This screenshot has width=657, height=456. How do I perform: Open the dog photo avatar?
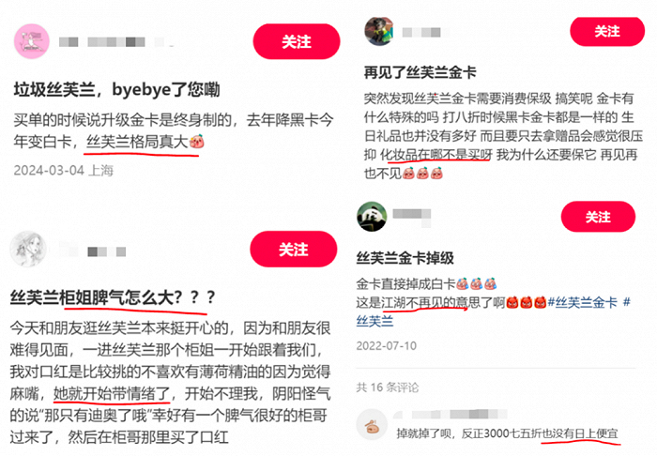point(379,31)
